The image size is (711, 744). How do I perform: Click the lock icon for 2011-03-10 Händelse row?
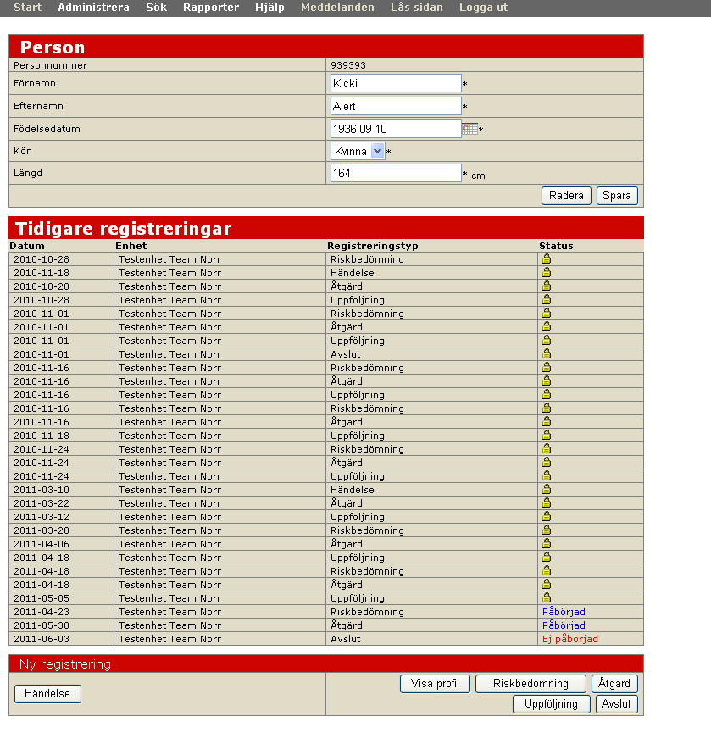click(x=547, y=489)
